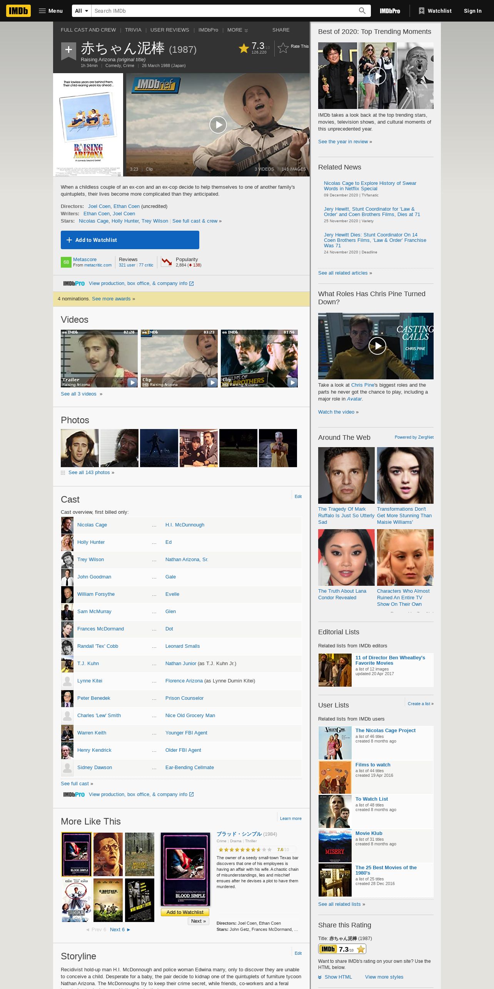Viewport: 494px width, 989px height.
Task: Go to next 6 recommendations
Action: coord(120,929)
